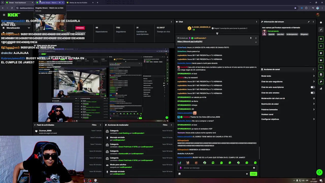Toggle notes widget in right sidebar

point(321,53)
